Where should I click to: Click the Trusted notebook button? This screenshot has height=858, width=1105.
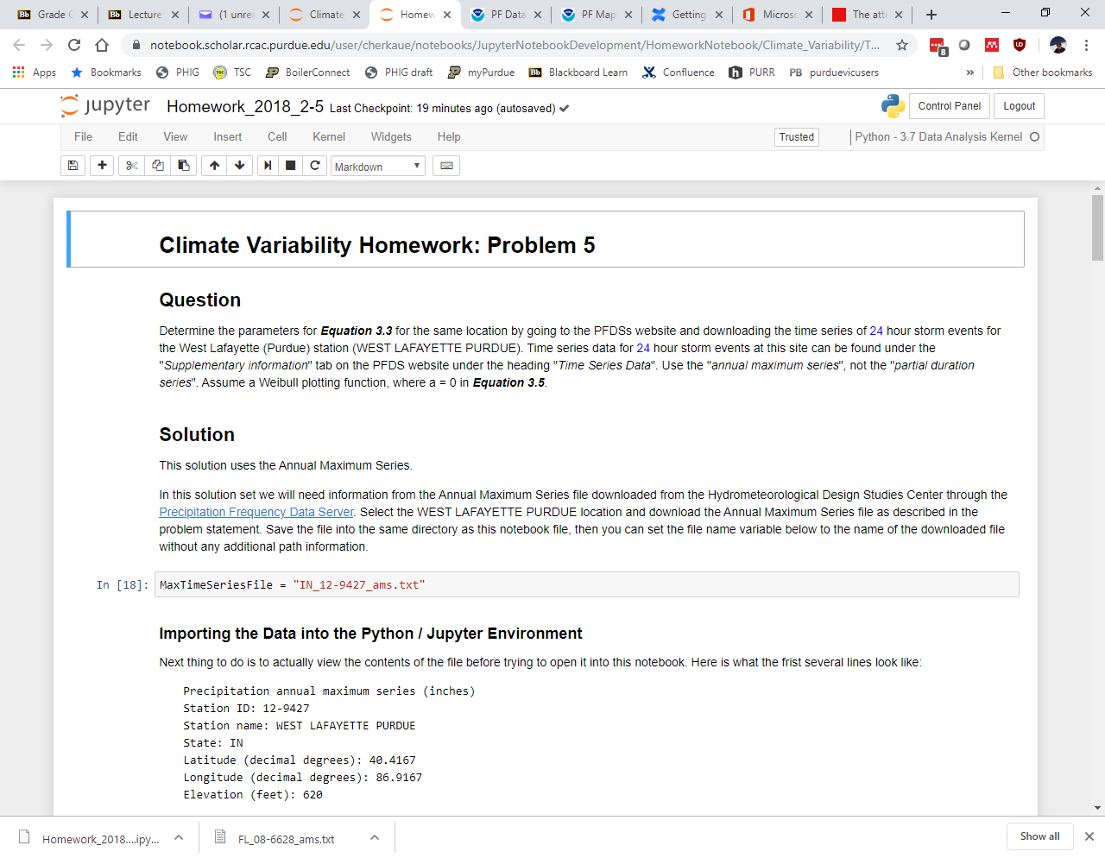point(796,136)
